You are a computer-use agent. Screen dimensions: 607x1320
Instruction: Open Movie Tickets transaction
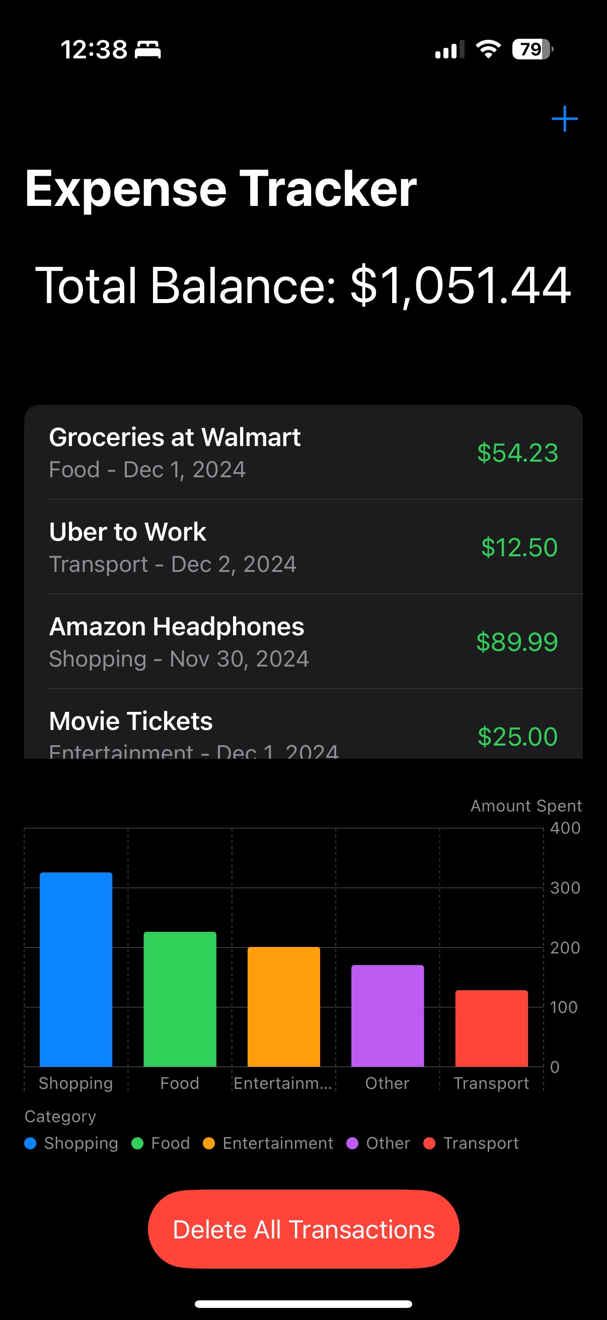coord(303,724)
